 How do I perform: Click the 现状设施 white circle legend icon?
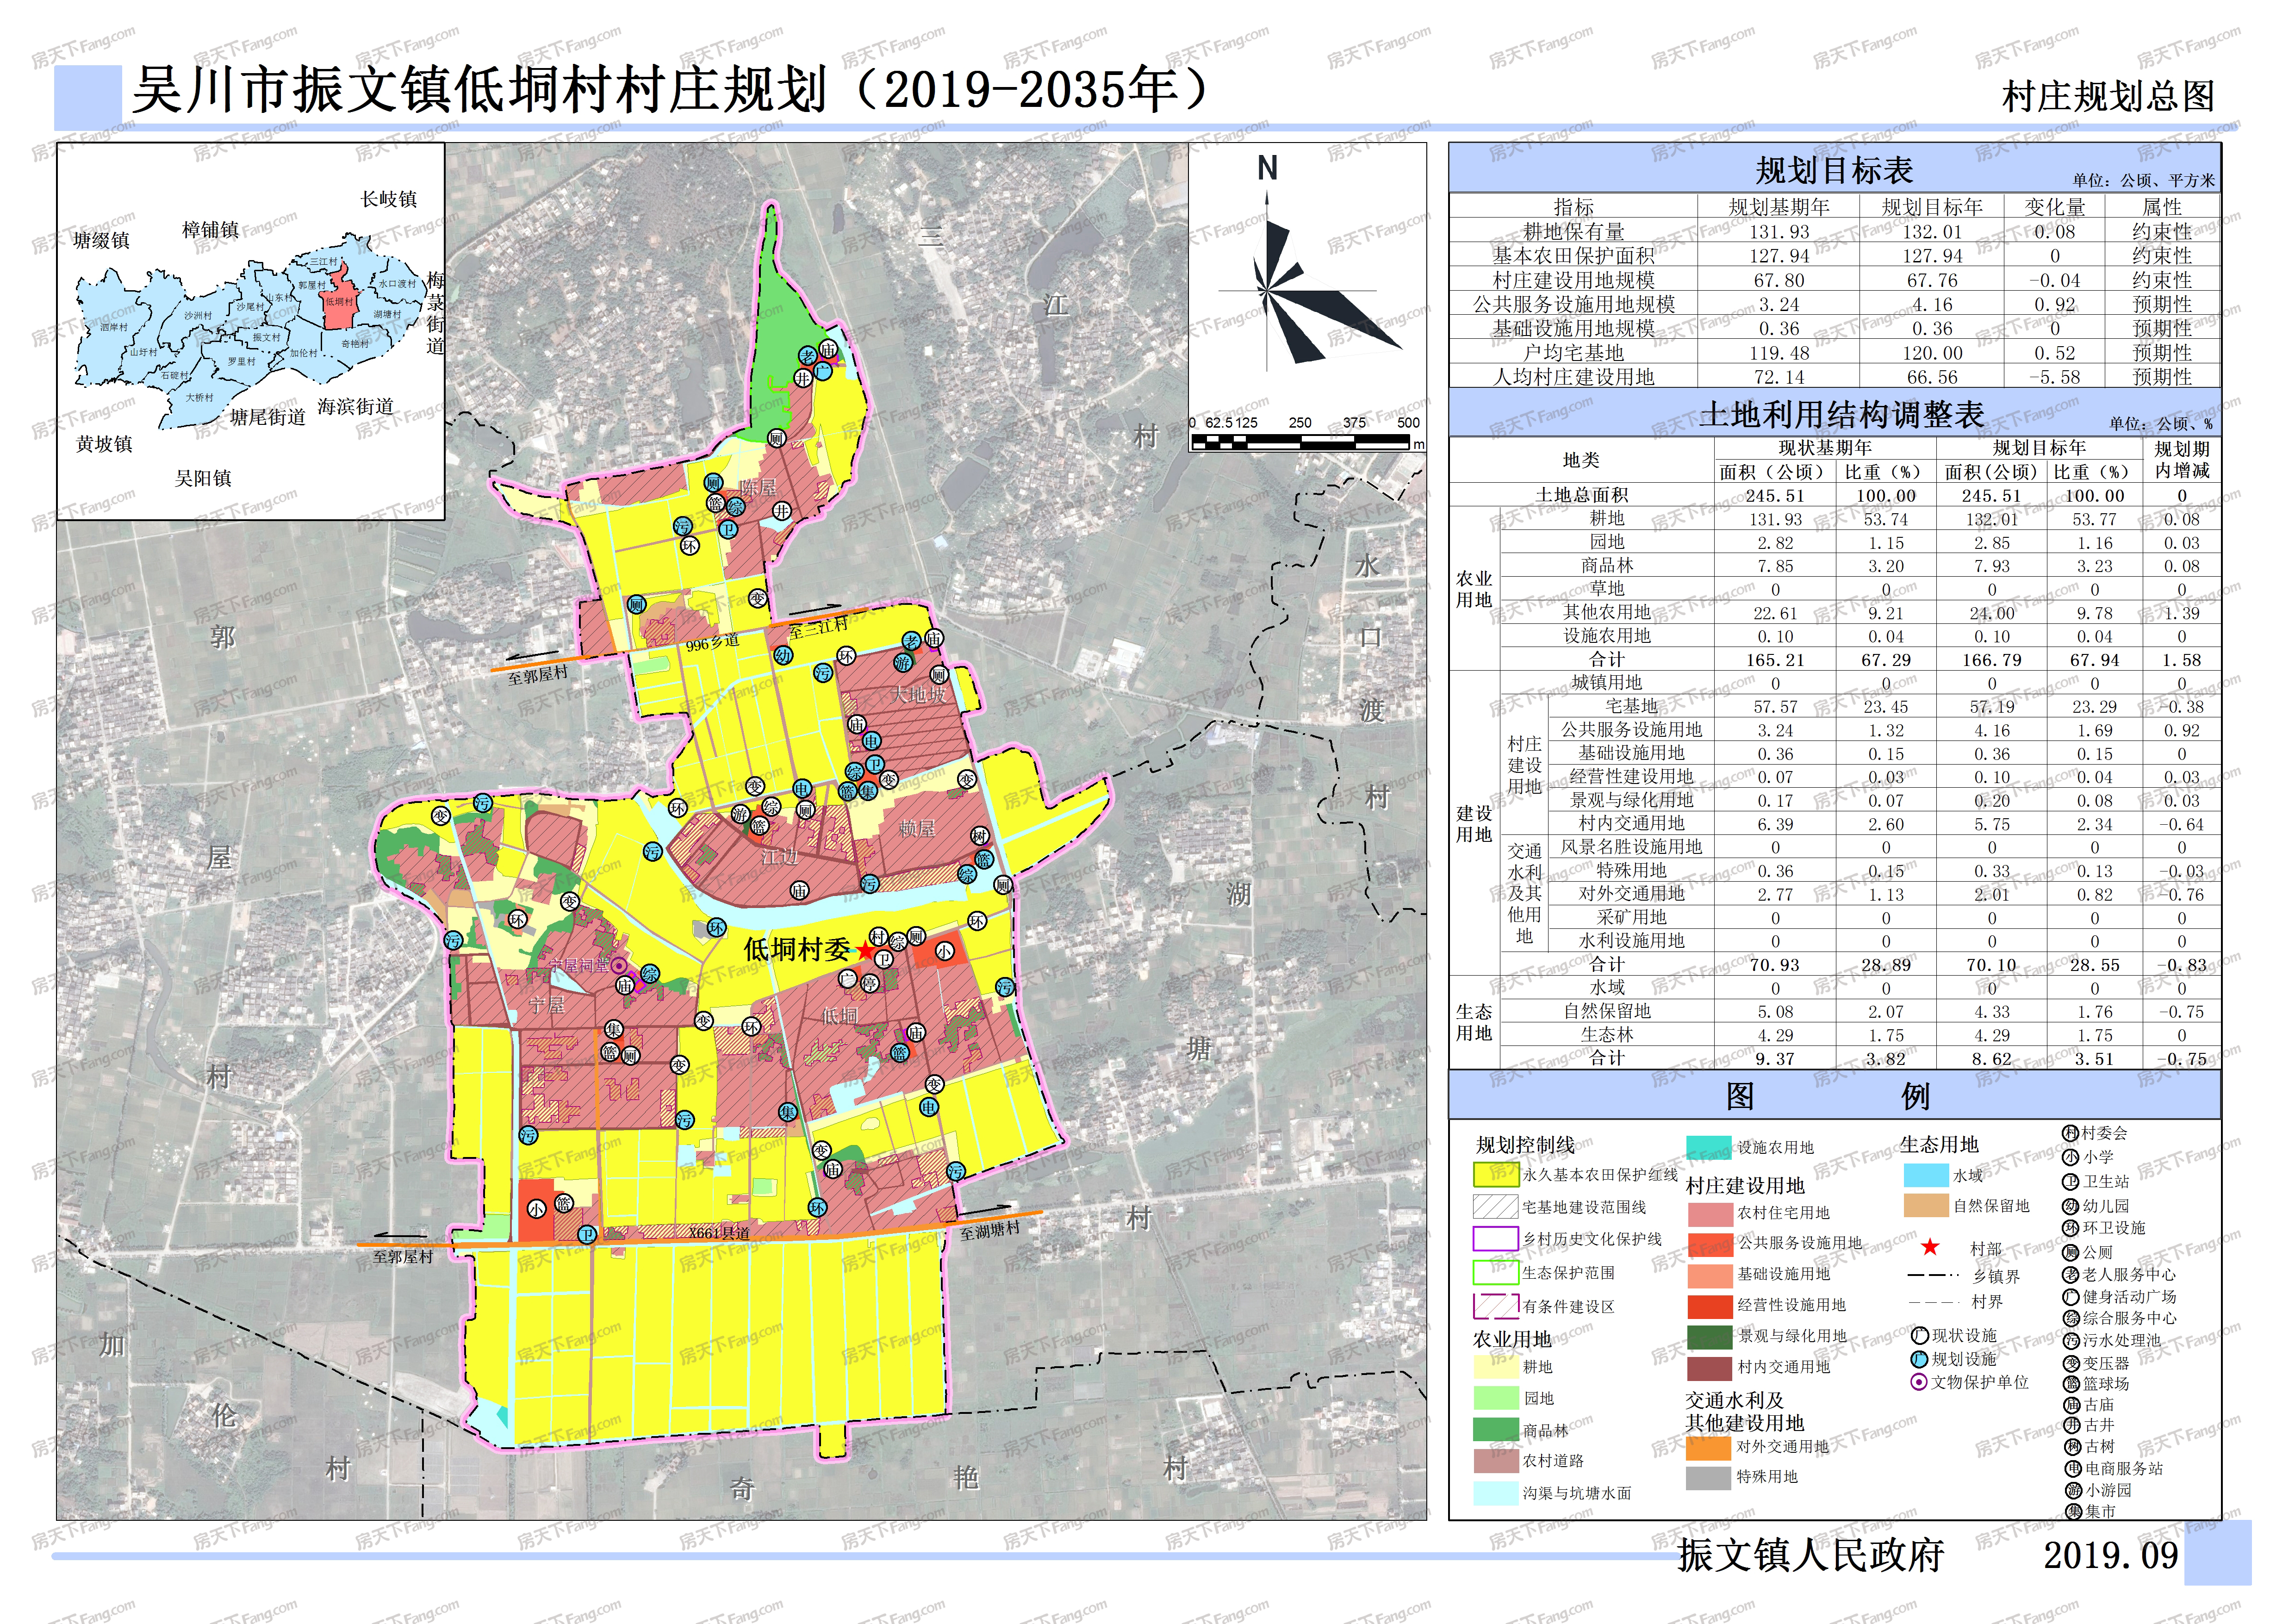[x=1919, y=1336]
